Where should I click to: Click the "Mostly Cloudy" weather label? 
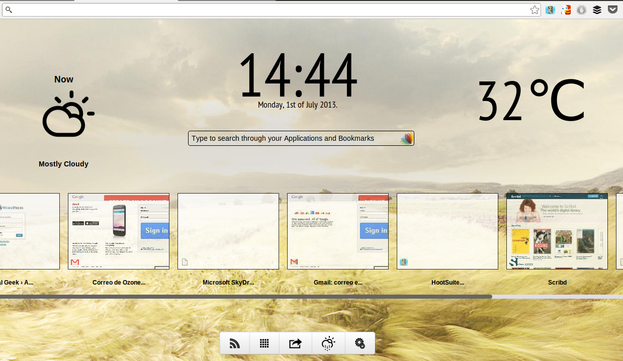(x=63, y=164)
